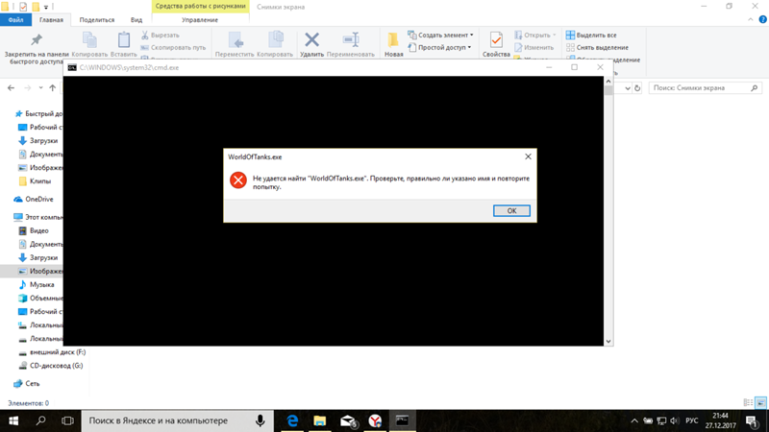This screenshot has width=769, height=432.
Task: Open Microsoft Edge from the taskbar
Action: [x=292, y=420]
